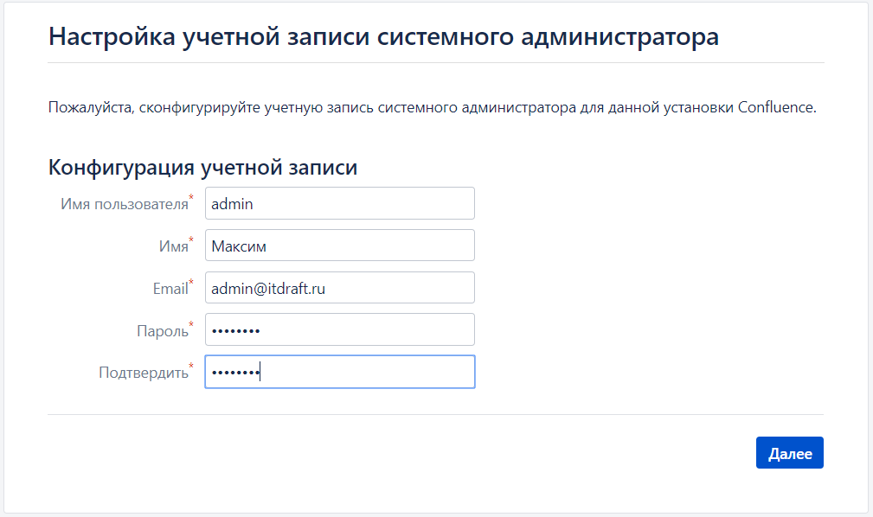Click the word Confluence in the description

tap(777, 109)
